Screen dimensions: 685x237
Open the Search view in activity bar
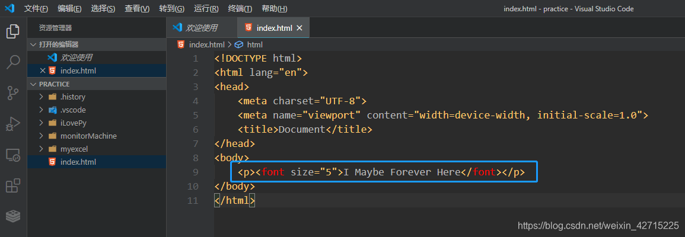(12, 62)
